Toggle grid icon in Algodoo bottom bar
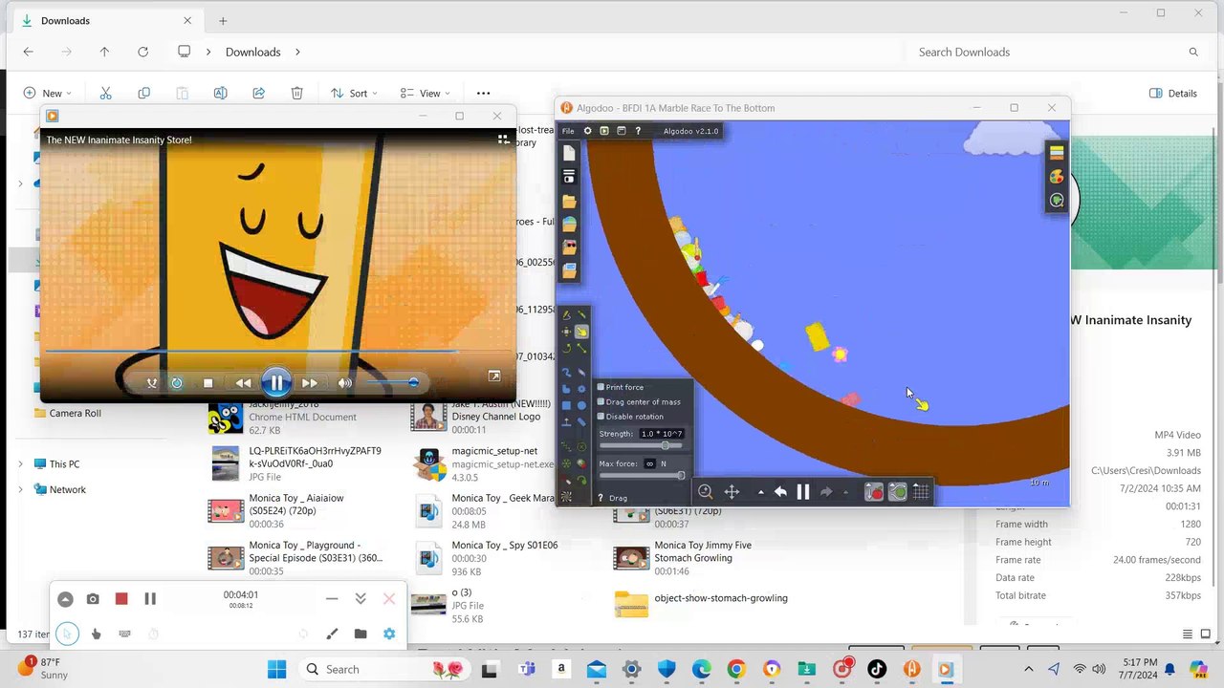1224x688 pixels. 921,492
